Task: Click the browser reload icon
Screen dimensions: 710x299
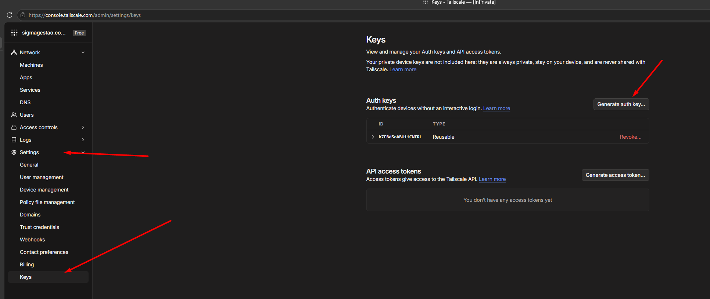Action: pos(10,15)
